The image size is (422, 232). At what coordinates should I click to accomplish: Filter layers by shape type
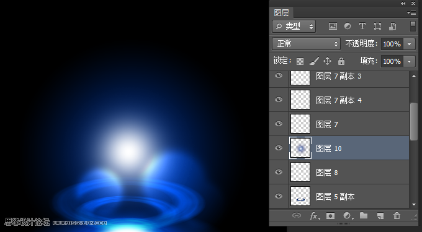click(x=377, y=26)
